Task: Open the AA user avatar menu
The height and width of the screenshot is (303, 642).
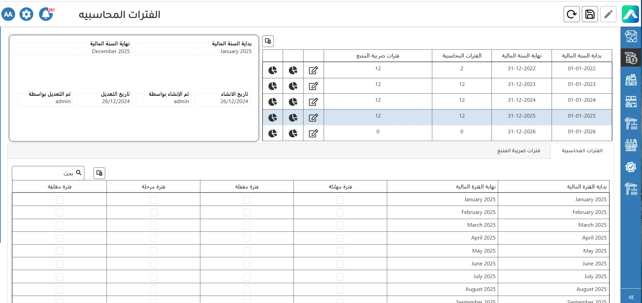Action: tap(8, 14)
